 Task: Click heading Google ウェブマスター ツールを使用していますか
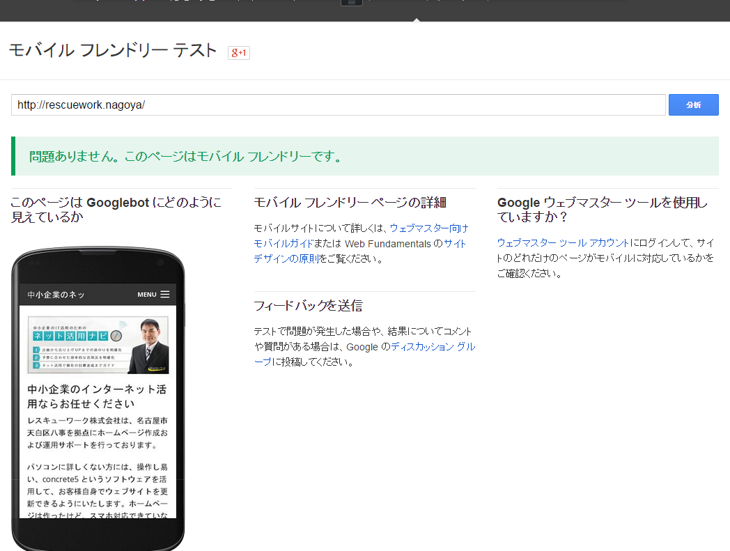click(603, 210)
